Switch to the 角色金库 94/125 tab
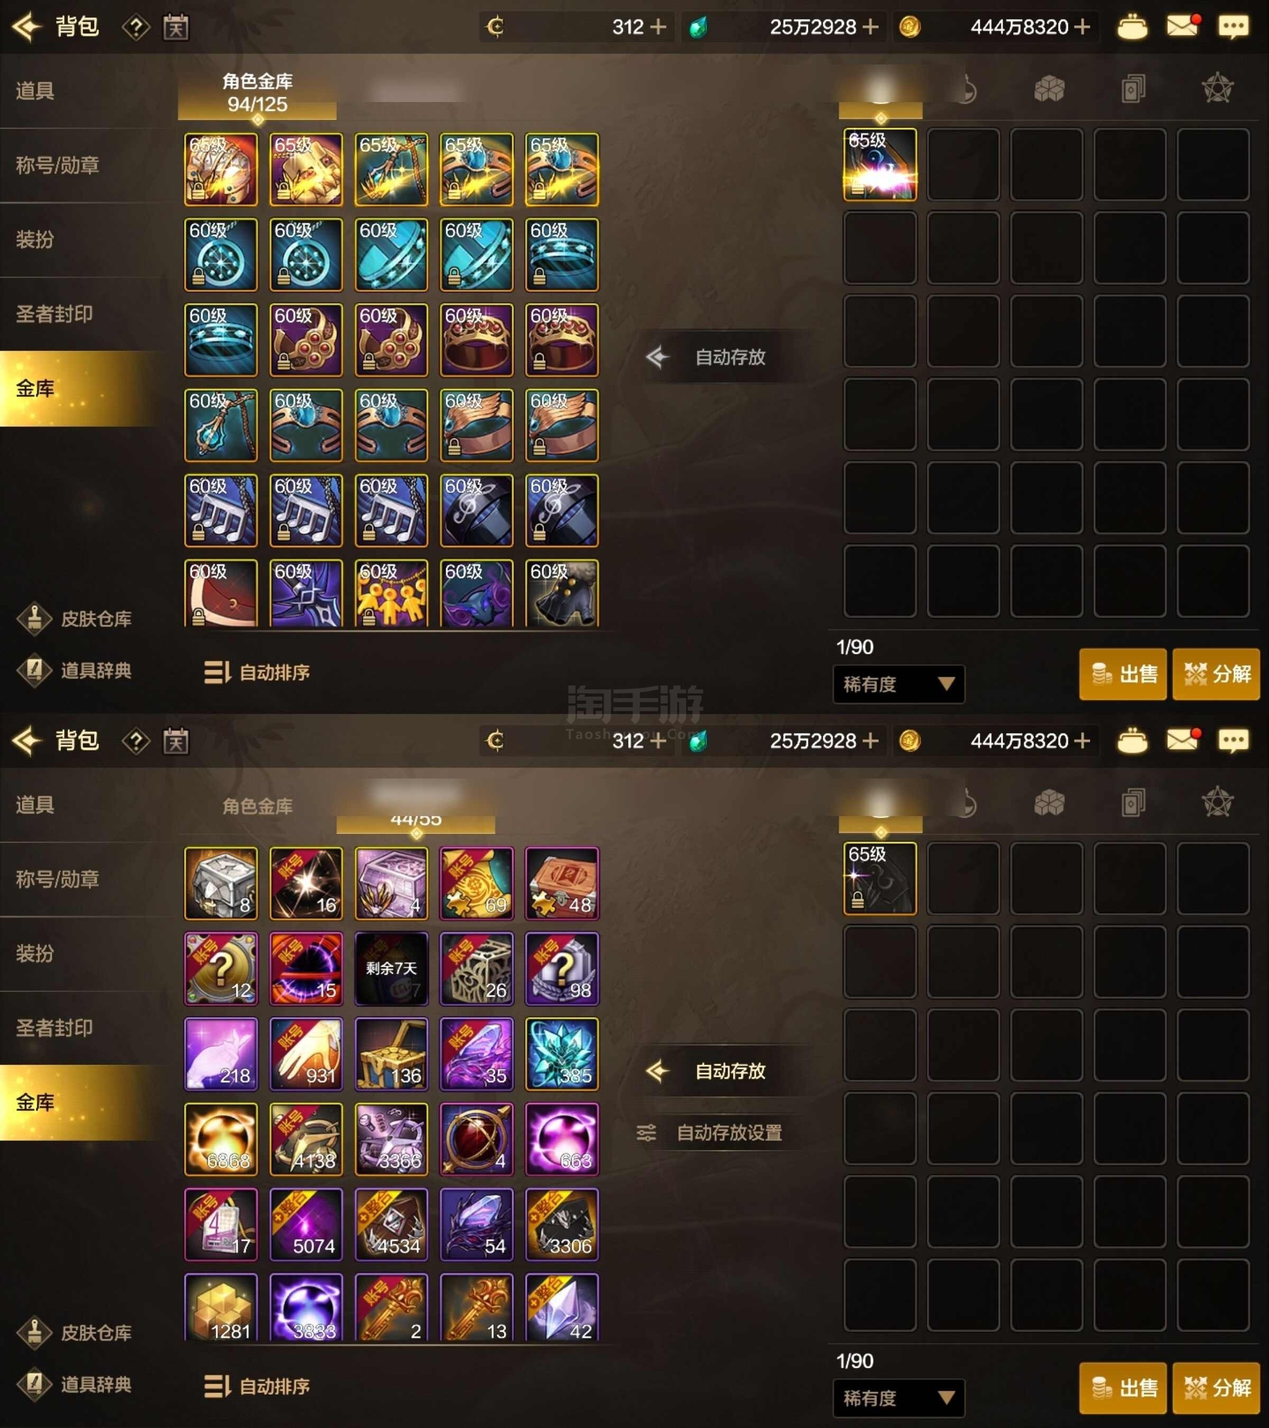Viewport: 1269px width, 1428px height. coord(257,94)
